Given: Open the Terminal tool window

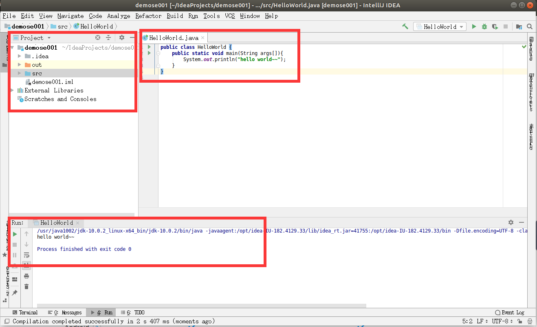Looking at the screenshot, I should tap(24, 312).
